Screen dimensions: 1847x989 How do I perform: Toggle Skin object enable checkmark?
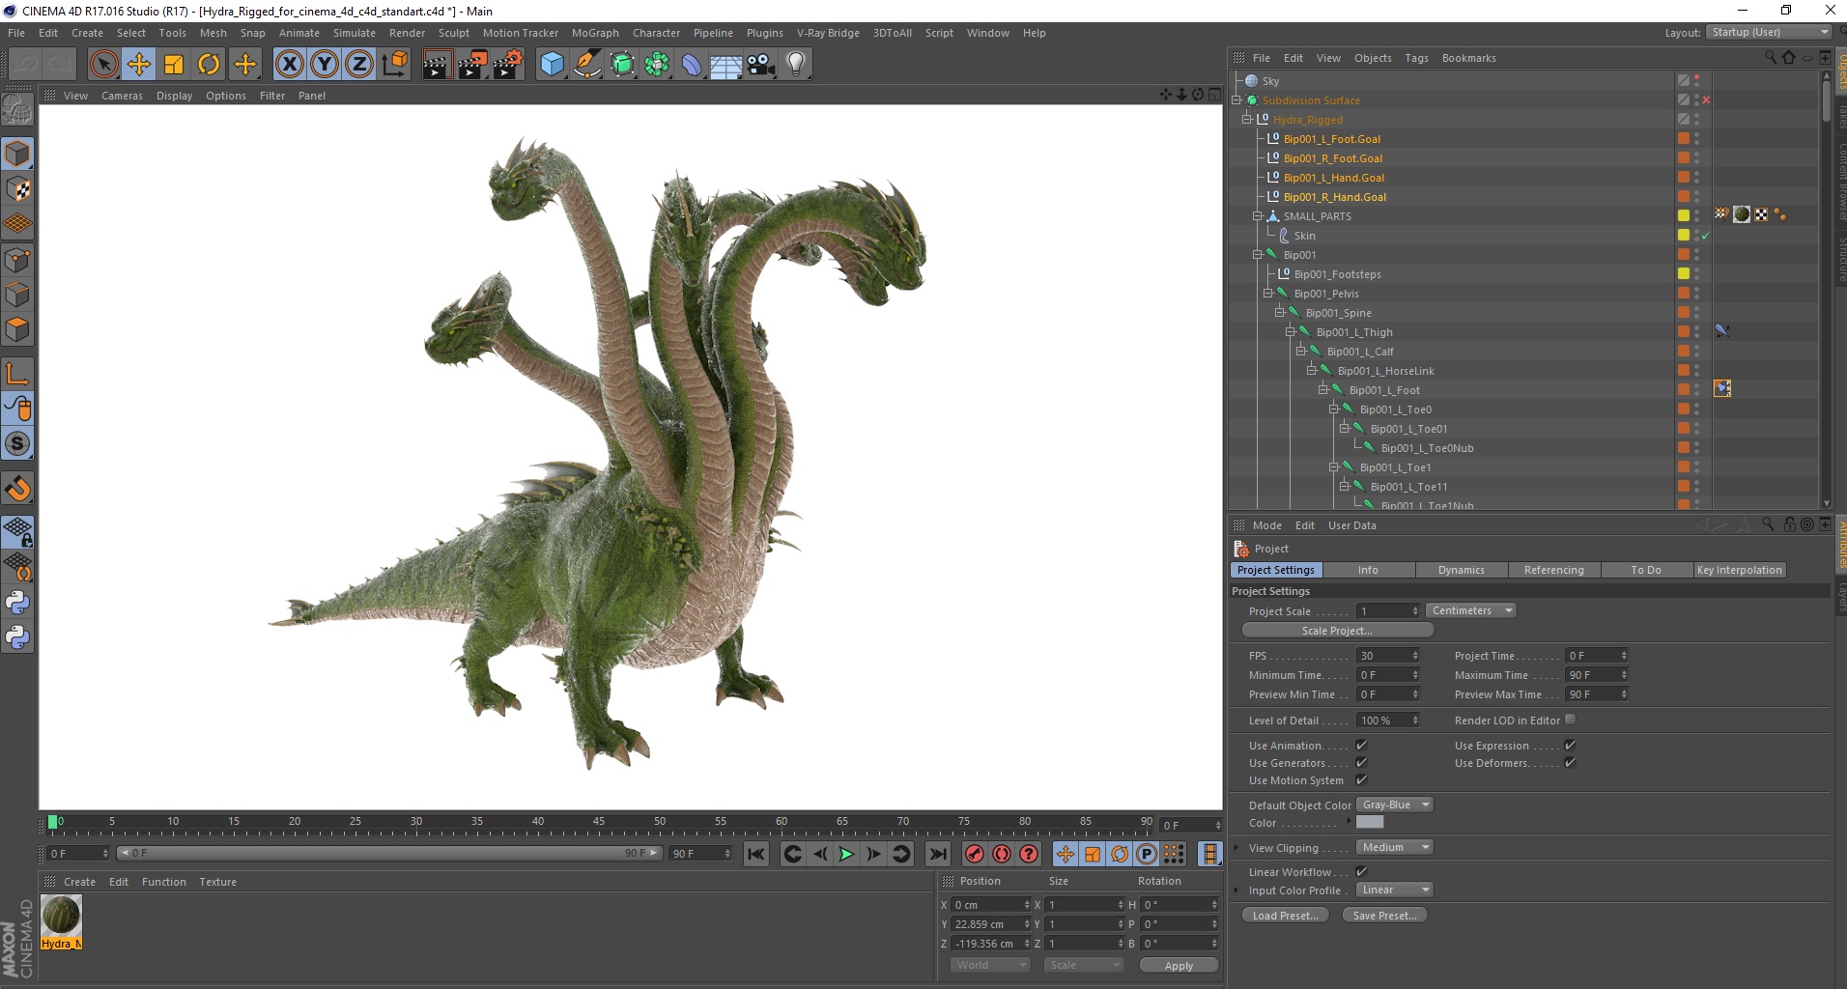point(1706,236)
